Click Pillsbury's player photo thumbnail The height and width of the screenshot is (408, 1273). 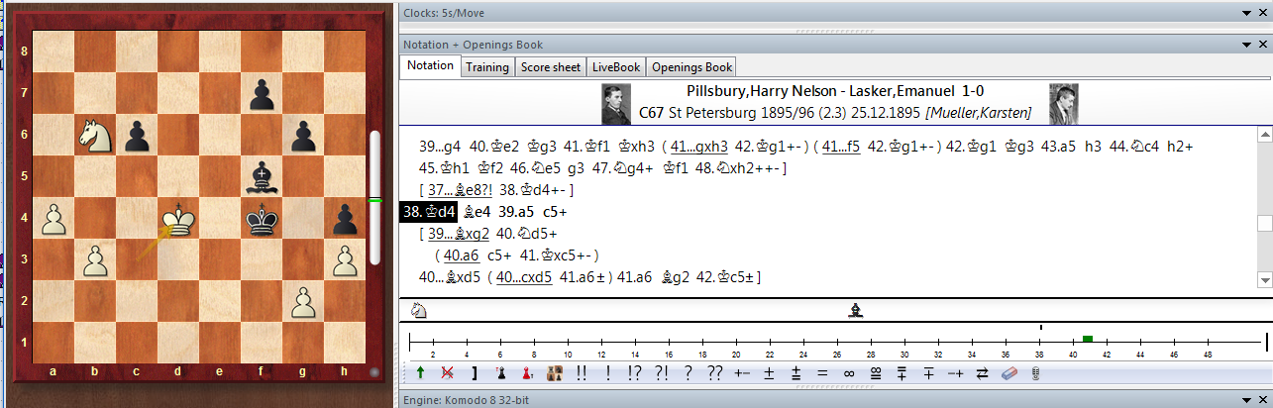(617, 104)
